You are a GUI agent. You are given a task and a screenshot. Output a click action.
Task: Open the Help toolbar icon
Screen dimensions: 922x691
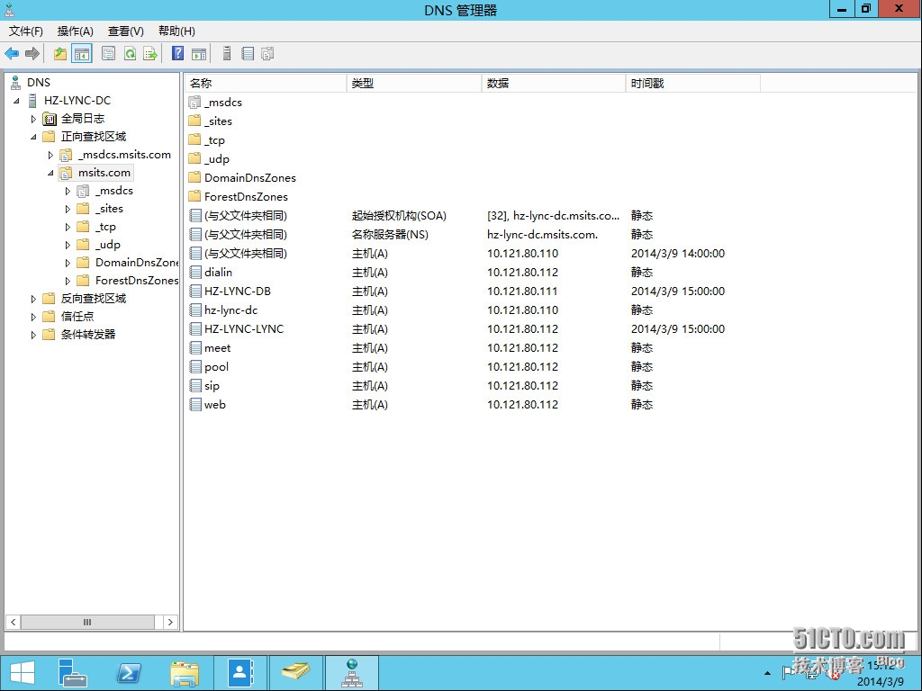(x=177, y=54)
